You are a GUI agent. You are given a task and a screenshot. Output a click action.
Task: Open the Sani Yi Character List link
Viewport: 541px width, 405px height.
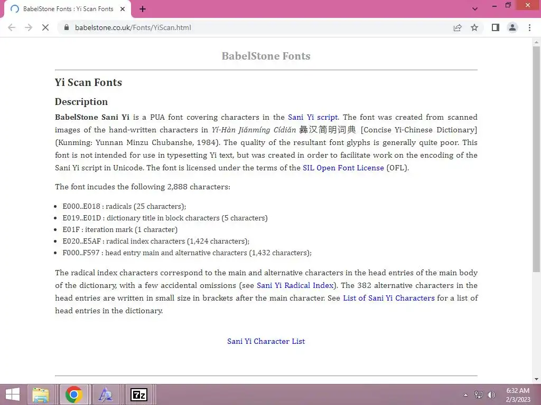tap(266, 341)
